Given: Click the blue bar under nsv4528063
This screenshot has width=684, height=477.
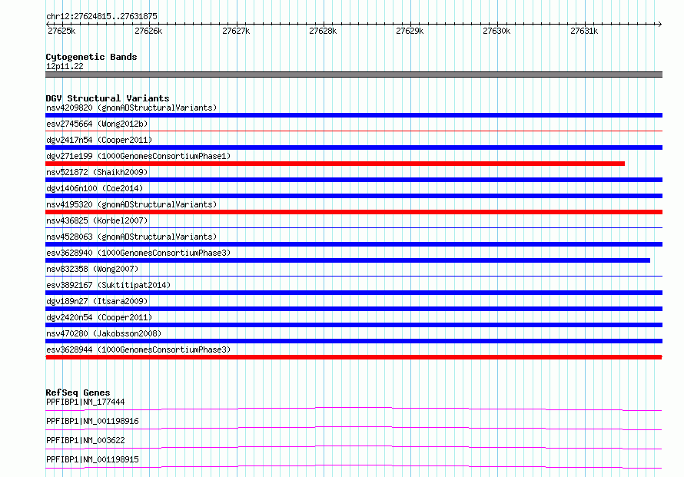Looking at the screenshot, I should 354,244.
